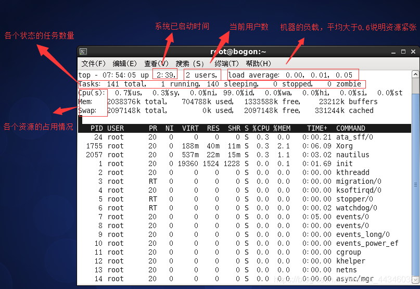This screenshot has height=289, width=420.
Task: Open the 帮助(H) menu
Action: pyautogui.click(x=258, y=64)
